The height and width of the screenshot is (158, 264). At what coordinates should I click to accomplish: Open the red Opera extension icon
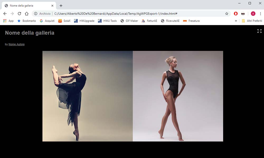[236, 14]
